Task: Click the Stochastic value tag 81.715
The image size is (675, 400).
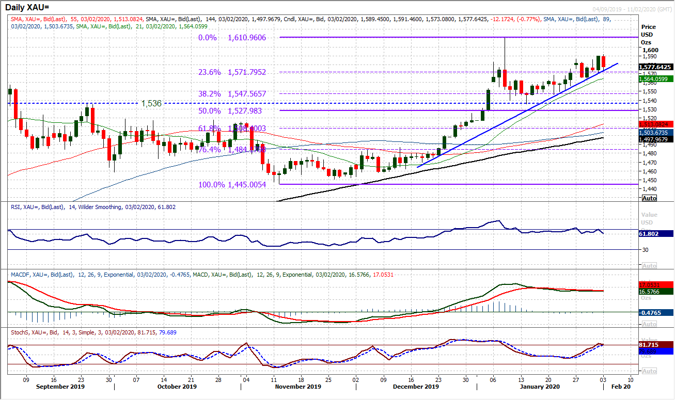Action: pyautogui.click(x=655, y=344)
